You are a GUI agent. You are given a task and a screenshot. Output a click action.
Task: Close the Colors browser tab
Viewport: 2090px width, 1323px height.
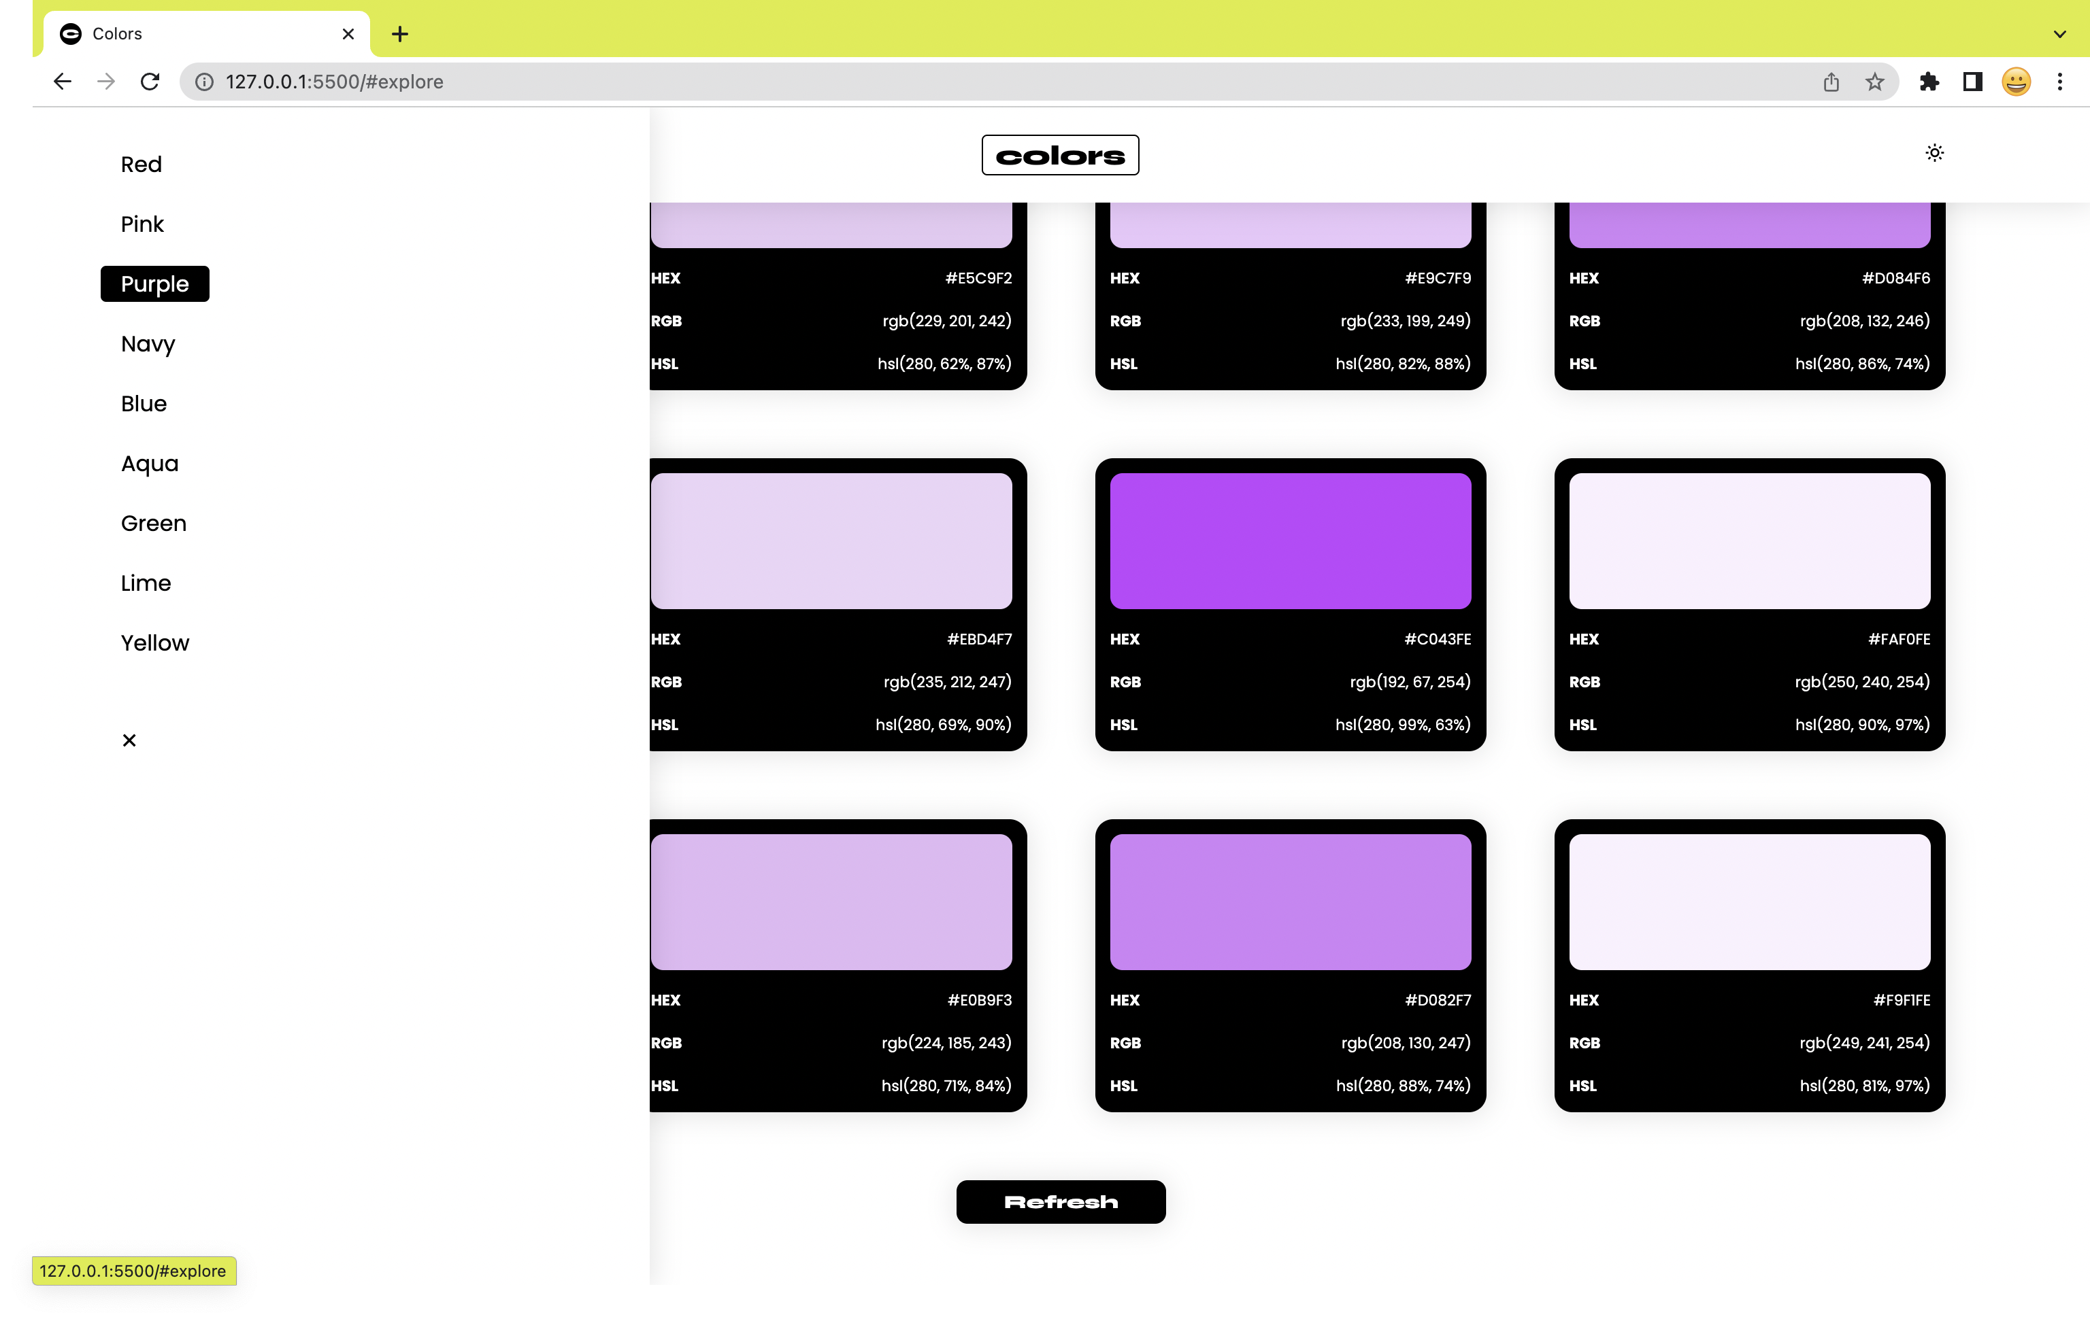[x=348, y=34]
